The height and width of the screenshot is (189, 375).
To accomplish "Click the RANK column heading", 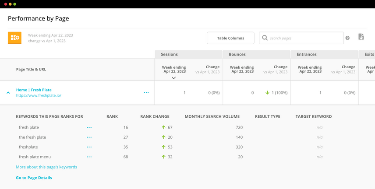I will pyautogui.click(x=112, y=117).
